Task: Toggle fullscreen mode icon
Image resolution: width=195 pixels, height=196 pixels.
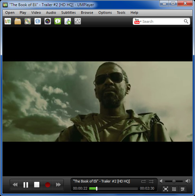Action: coord(166,189)
